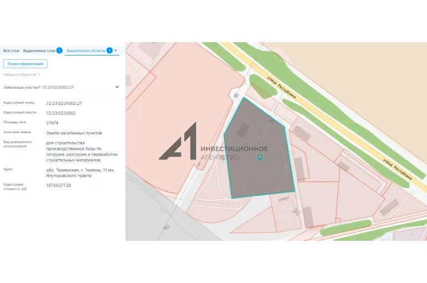This screenshot has height=283, width=427.
Task: Click the area value 27974
Action: tap(52, 123)
